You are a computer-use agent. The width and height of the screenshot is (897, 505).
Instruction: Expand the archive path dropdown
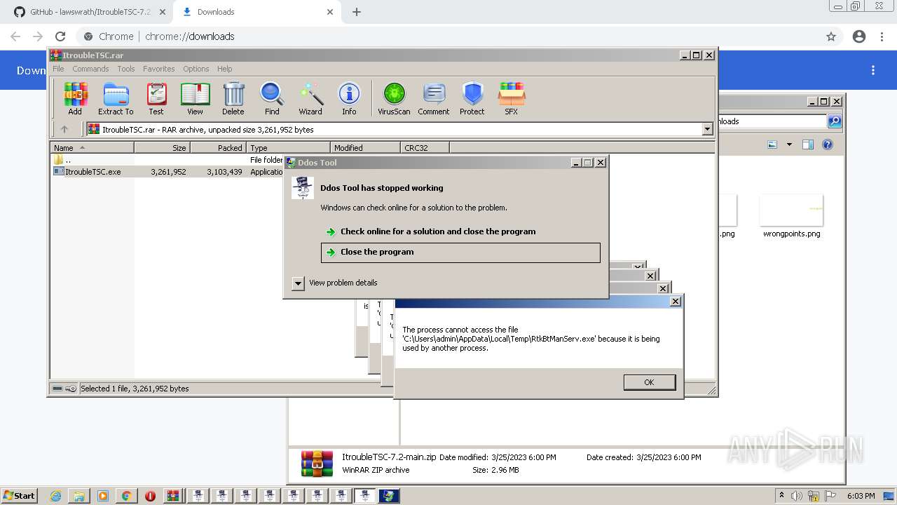(x=707, y=129)
